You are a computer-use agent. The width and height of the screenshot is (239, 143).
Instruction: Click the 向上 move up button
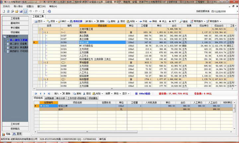tap(163, 21)
